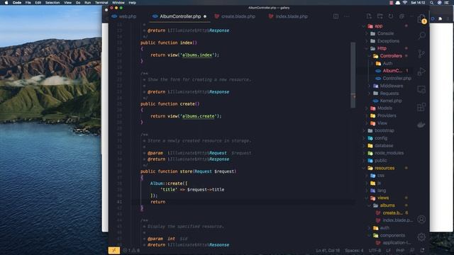Click cursor position Ln 41, Col 18
Viewport: 454px width, 255px height.
coord(328,250)
